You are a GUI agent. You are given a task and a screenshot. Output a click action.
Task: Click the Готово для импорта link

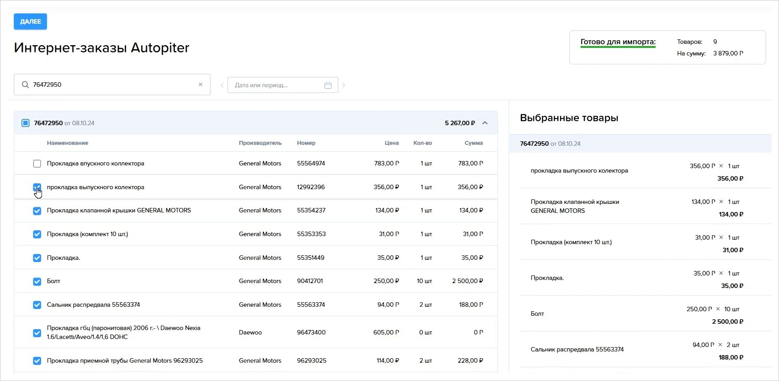[x=618, y=42]
